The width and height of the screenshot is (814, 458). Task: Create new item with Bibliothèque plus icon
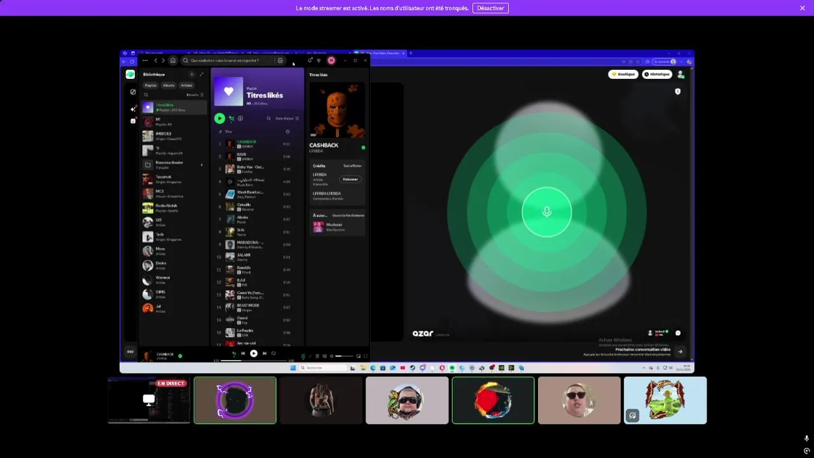tap(191, 74)
